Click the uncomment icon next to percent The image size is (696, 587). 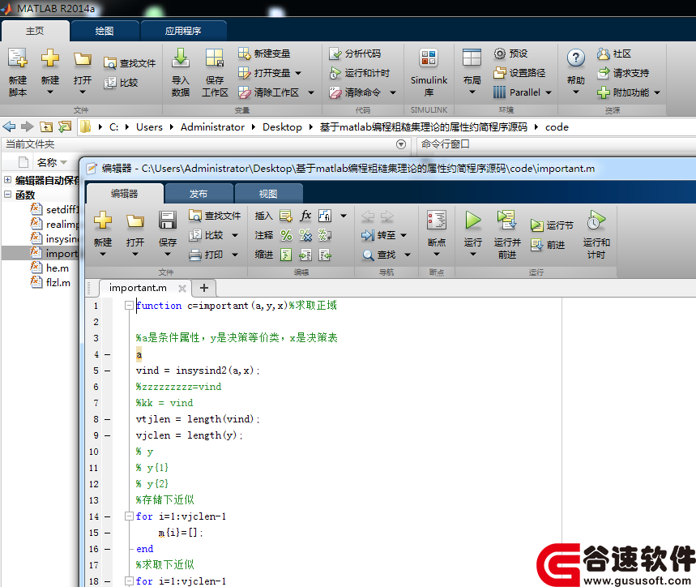pos(305,235)
